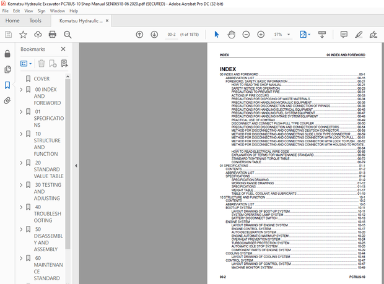Find current bookmark icon
This screenshot has width=384, height=284.
point(64,64)
